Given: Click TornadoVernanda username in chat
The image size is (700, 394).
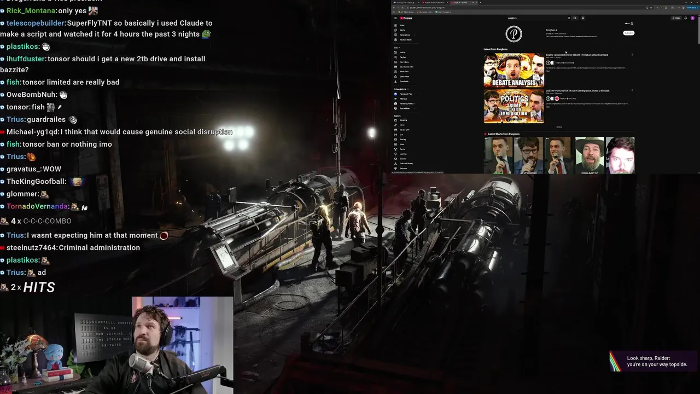Looking at the screenshot, I should pos(38,206).
